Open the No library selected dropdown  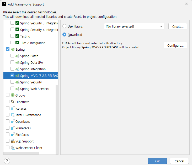(134, 26)
